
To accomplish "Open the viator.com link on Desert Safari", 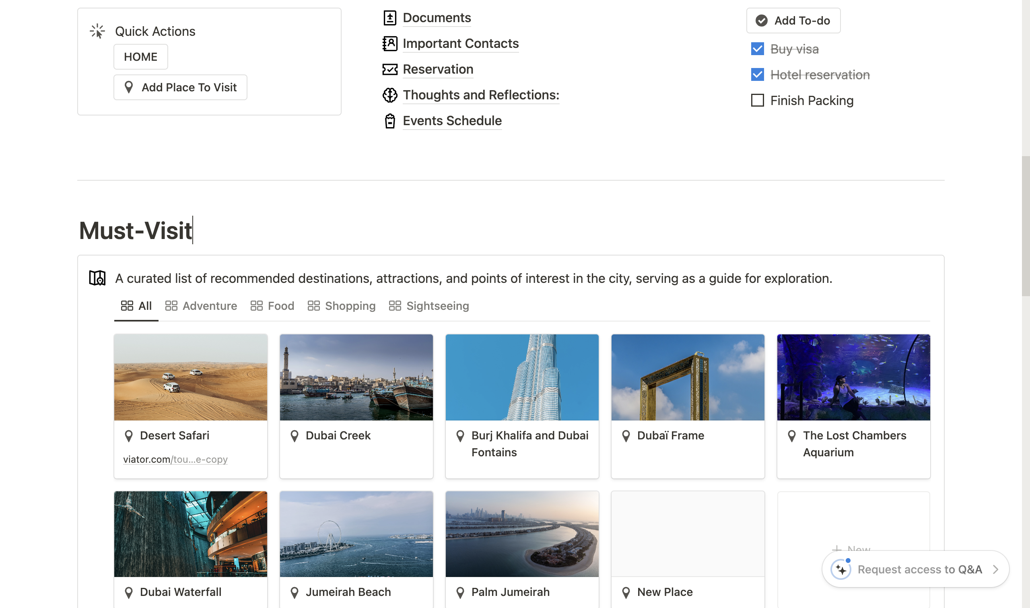I will pos(175,459).
